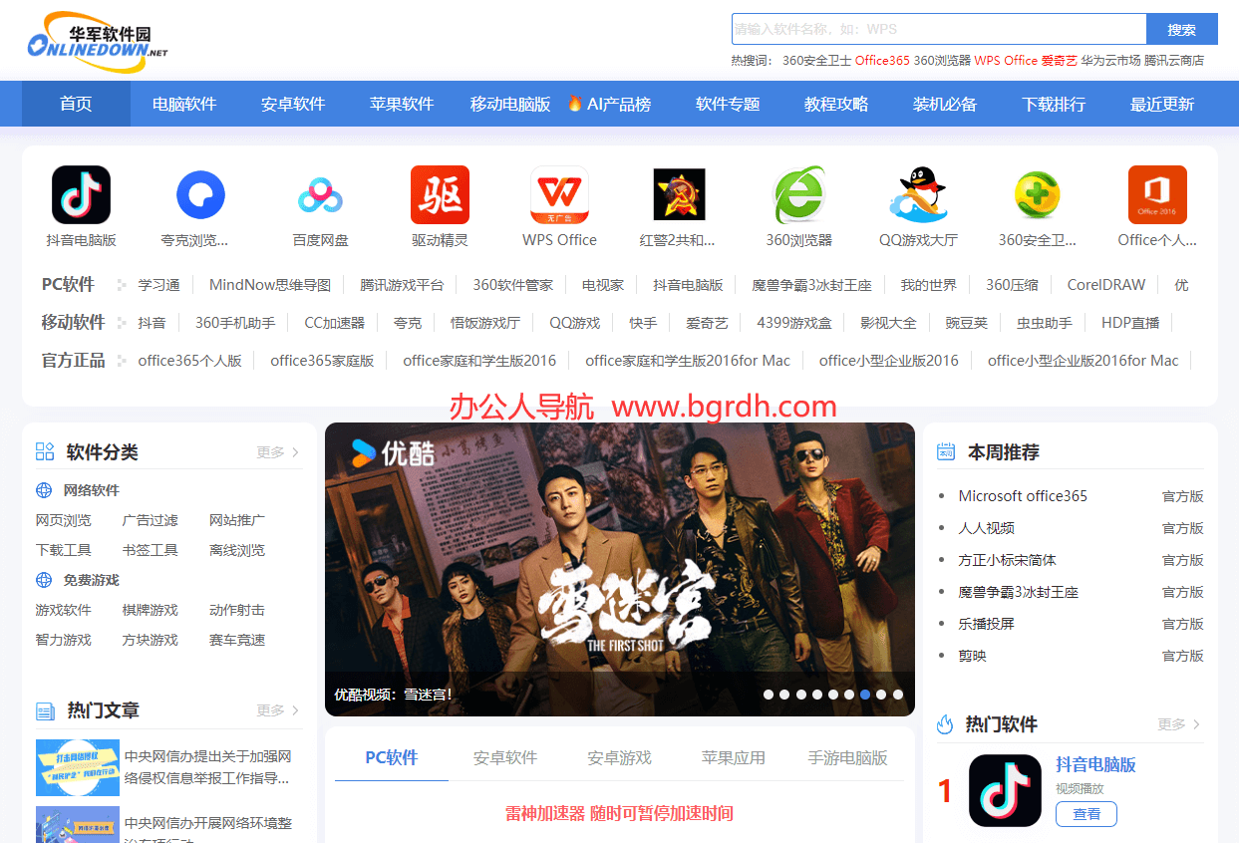The height and width of the screenshot is (843, 1239).
Task: Open the MindNow思维导图 link
Action: (x=270, y=285)
